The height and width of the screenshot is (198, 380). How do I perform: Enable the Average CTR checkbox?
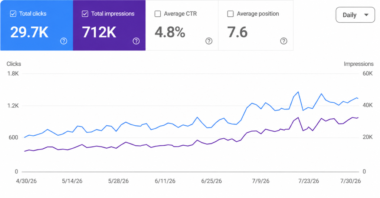click(x=157, y=14)
